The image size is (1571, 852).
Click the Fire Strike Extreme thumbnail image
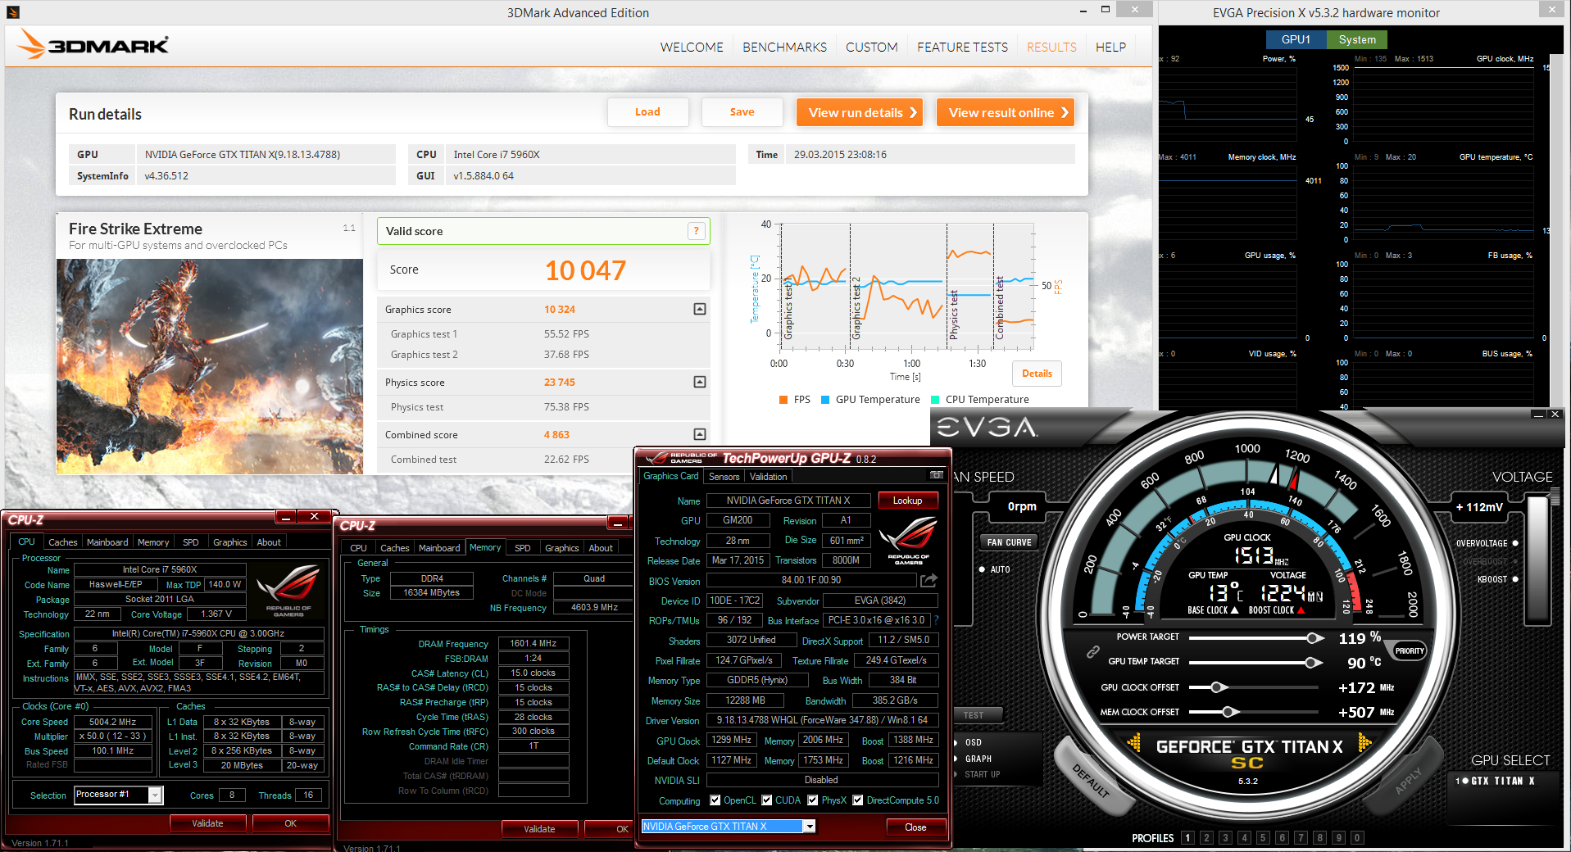[x=210, y=366]
